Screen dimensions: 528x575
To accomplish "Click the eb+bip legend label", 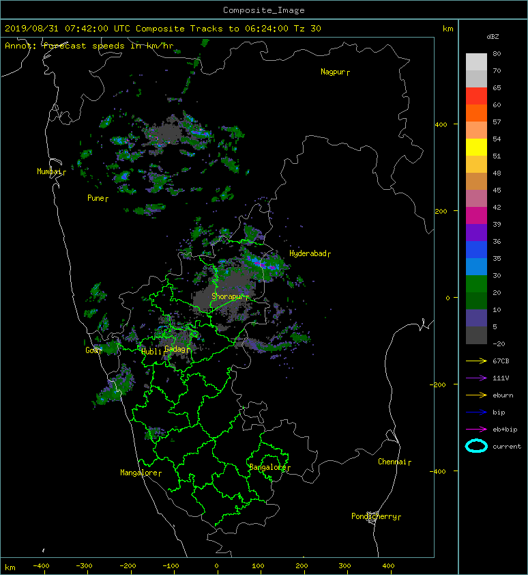I will [505, 430].
